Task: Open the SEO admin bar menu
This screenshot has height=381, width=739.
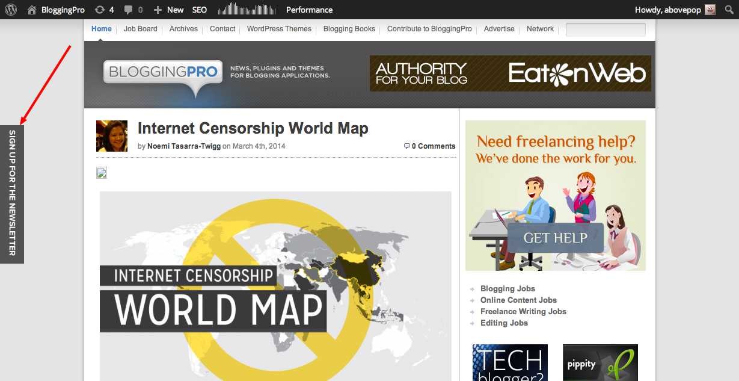Action: coord(200,10)
